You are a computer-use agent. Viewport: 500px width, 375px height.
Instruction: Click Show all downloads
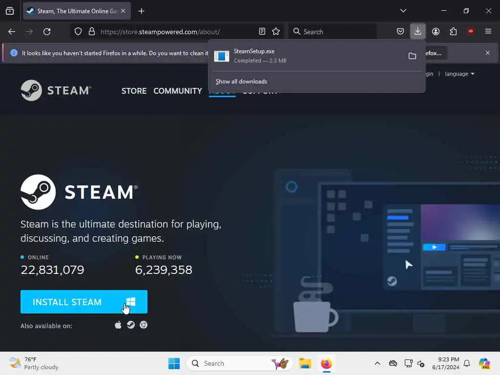coord(241,82)
